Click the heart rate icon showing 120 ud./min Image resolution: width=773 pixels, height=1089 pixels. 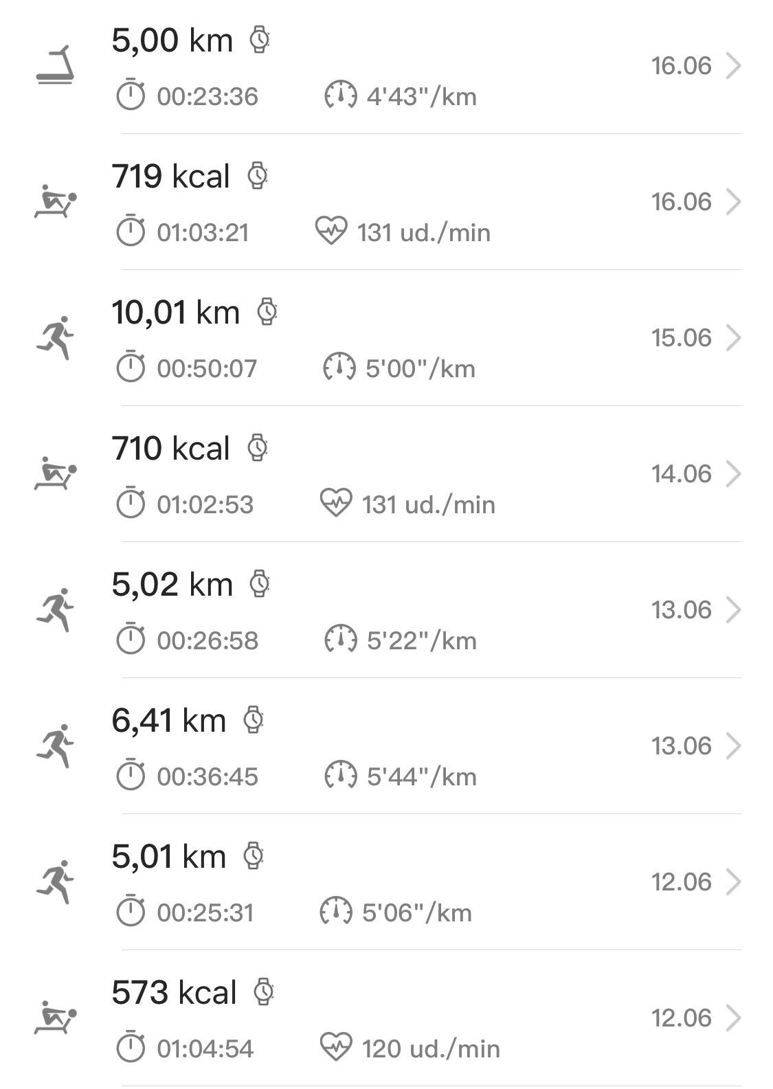tap(336, 1048)
